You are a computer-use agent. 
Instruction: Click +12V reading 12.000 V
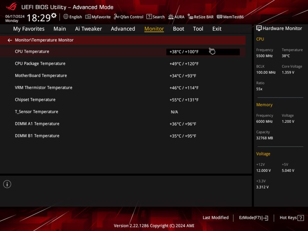[x=263, y=171]
